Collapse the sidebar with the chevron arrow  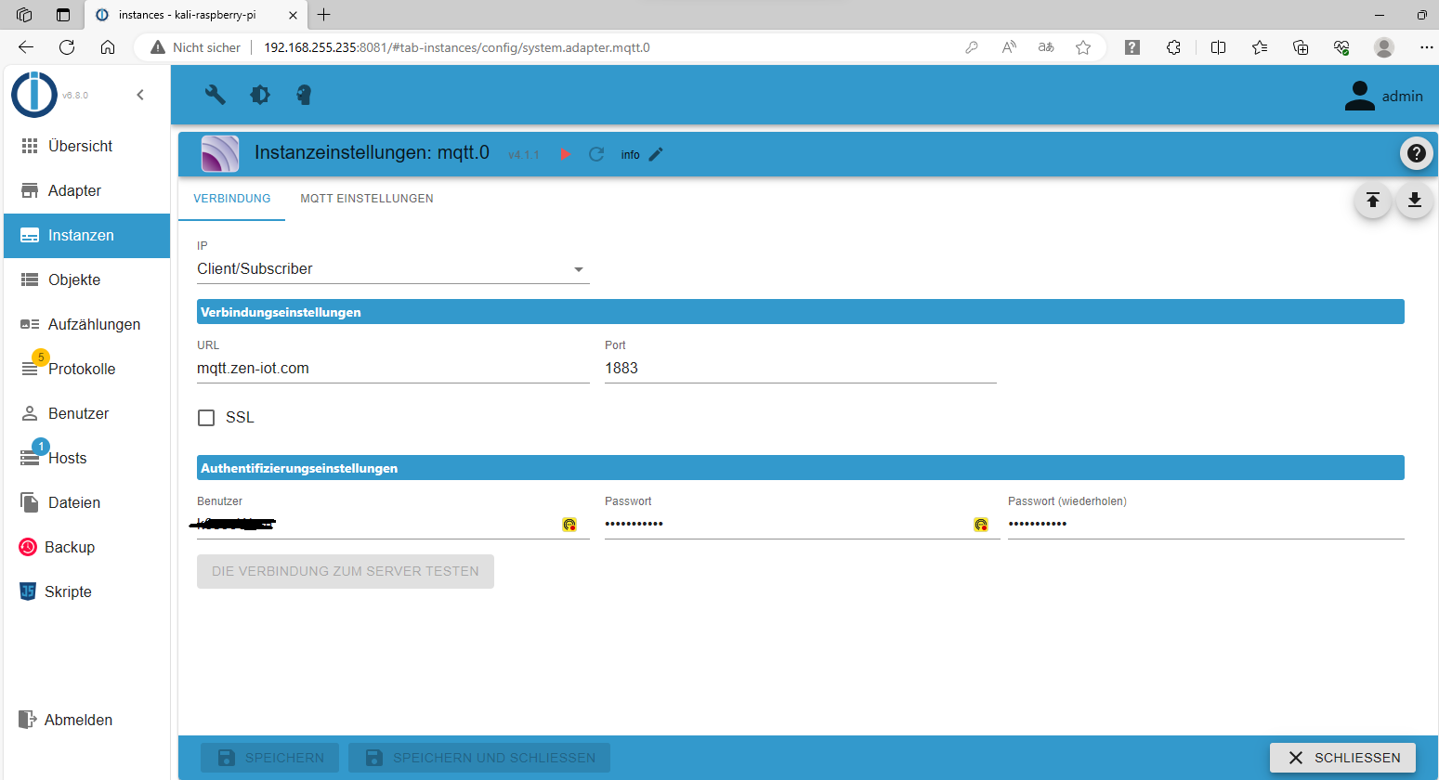click(x=140, y=95)
